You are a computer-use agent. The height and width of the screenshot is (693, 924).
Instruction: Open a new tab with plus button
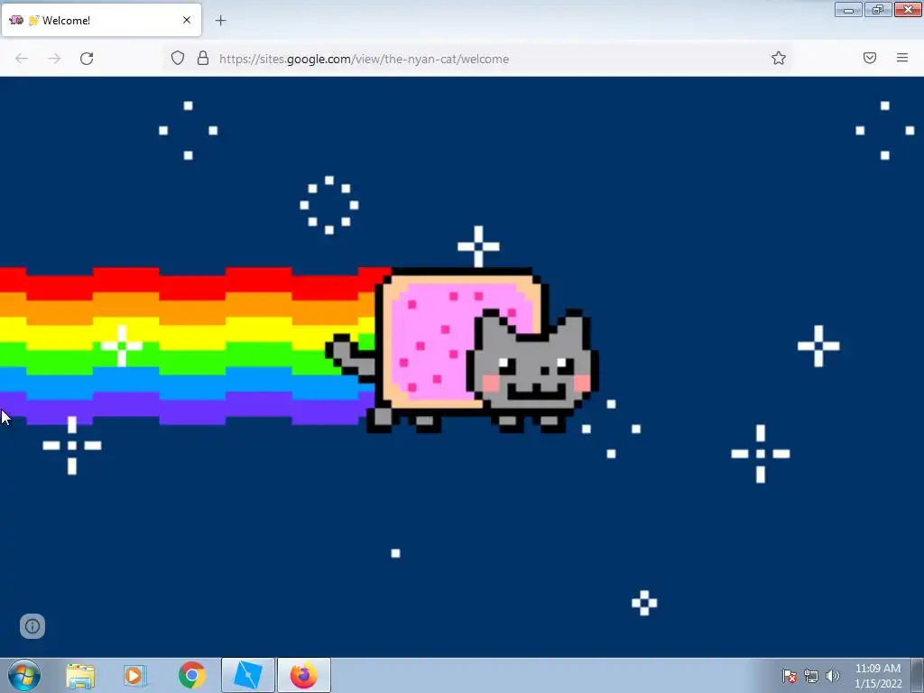(x=220, y=21)
